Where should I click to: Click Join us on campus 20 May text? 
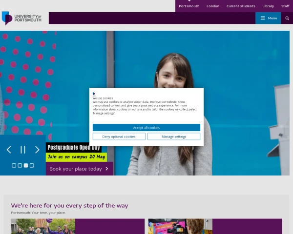(x=76, y=157)
